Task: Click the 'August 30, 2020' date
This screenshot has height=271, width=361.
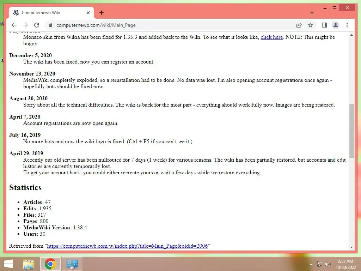Action: pos(28,98)
